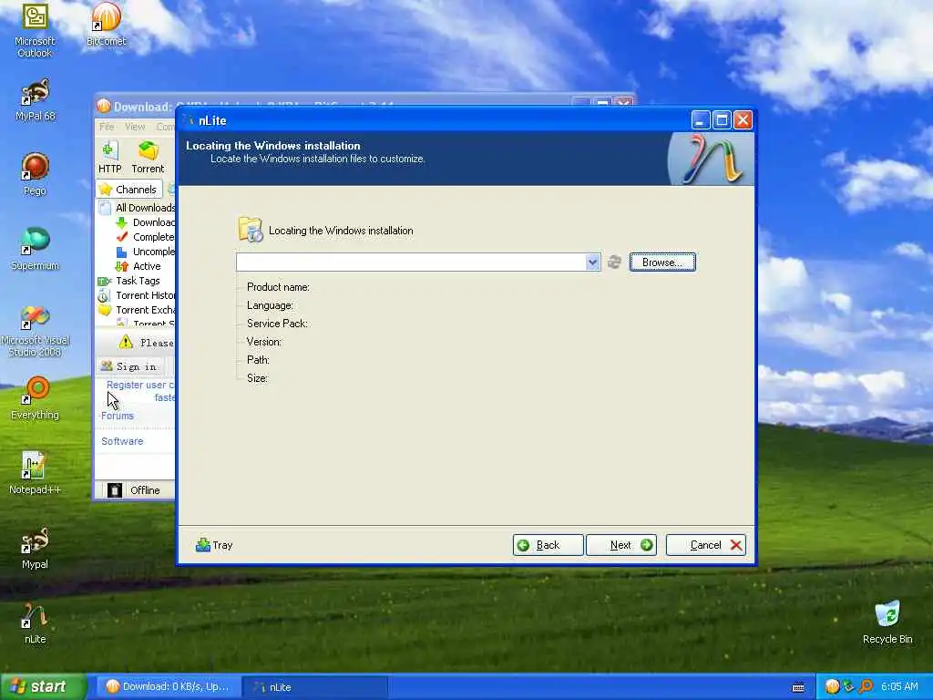Click Tray icon in nLite
Screen dimensions: 933x700
pyautogui.click(x=214, y=545)
